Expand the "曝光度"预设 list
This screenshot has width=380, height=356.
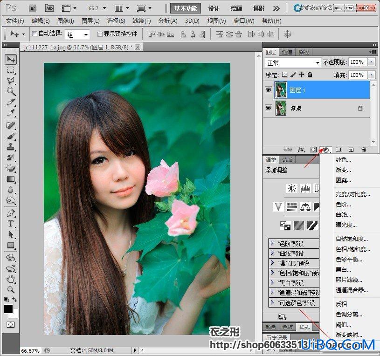(272, 263)
